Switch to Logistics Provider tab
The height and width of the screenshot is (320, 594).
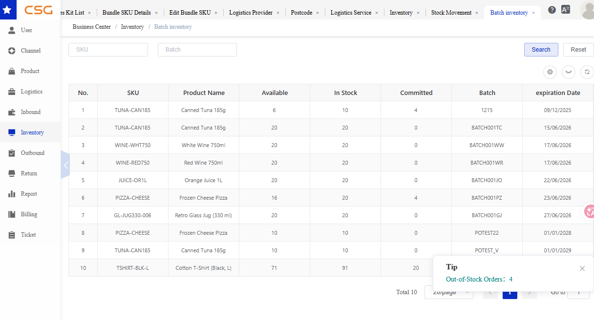point(251,13)
